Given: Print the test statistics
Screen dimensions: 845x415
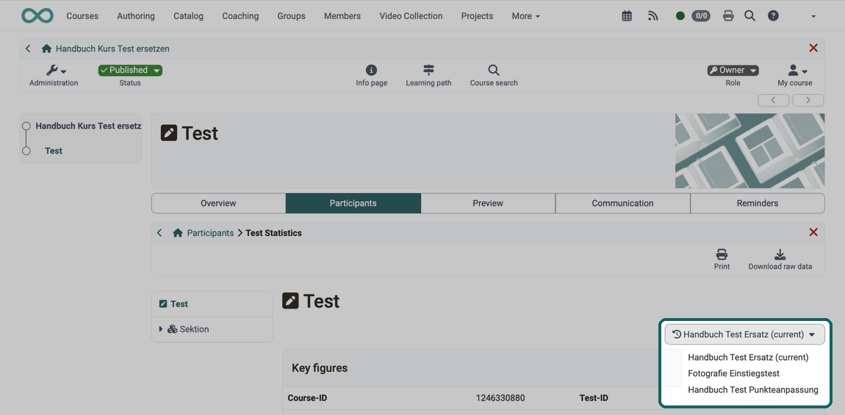Looking at the screenshot, I should [722, 259].
